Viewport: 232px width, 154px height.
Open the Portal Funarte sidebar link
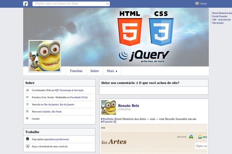(x=220, y=16)
